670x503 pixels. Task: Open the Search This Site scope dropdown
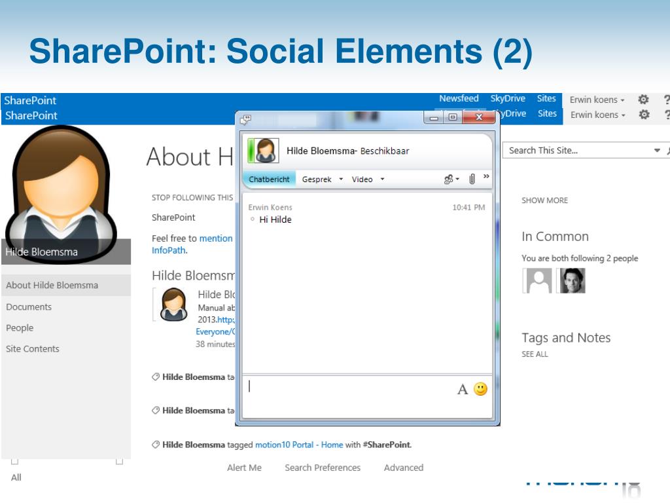click(657, 150)
